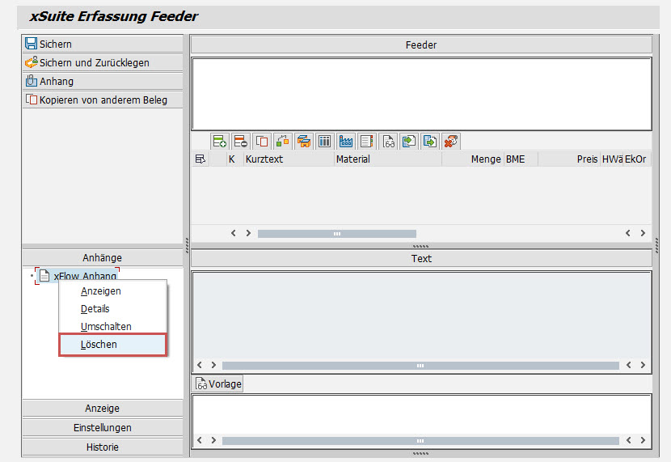The width and height of the screenshot is (671, 462).
Task: Delete row using the red-minus icon
Action: point(240,142)
